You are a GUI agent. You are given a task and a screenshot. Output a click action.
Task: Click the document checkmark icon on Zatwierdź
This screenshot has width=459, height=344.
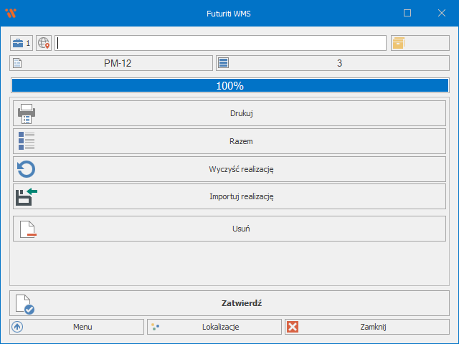25,304
